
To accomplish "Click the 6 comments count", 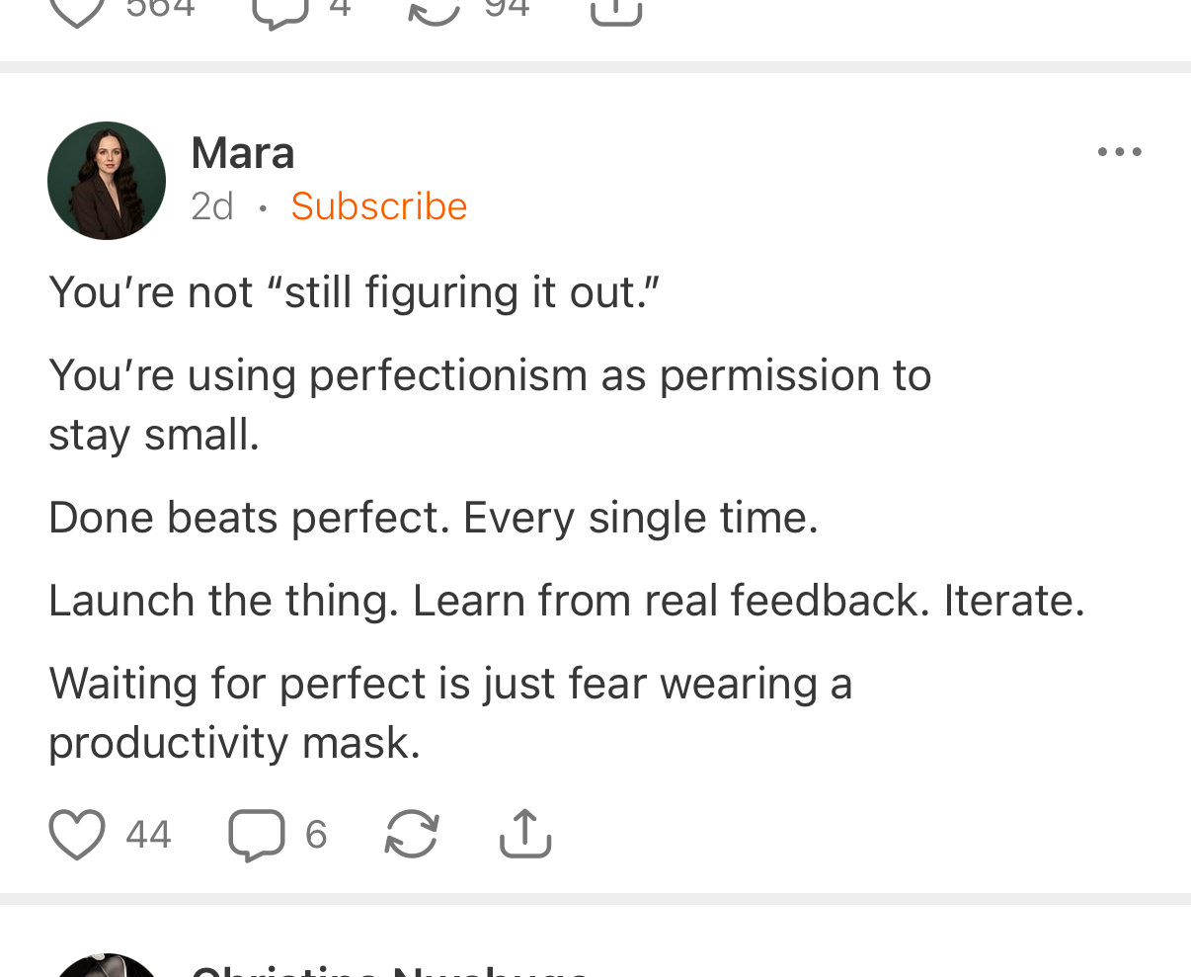I will point(316,835).
